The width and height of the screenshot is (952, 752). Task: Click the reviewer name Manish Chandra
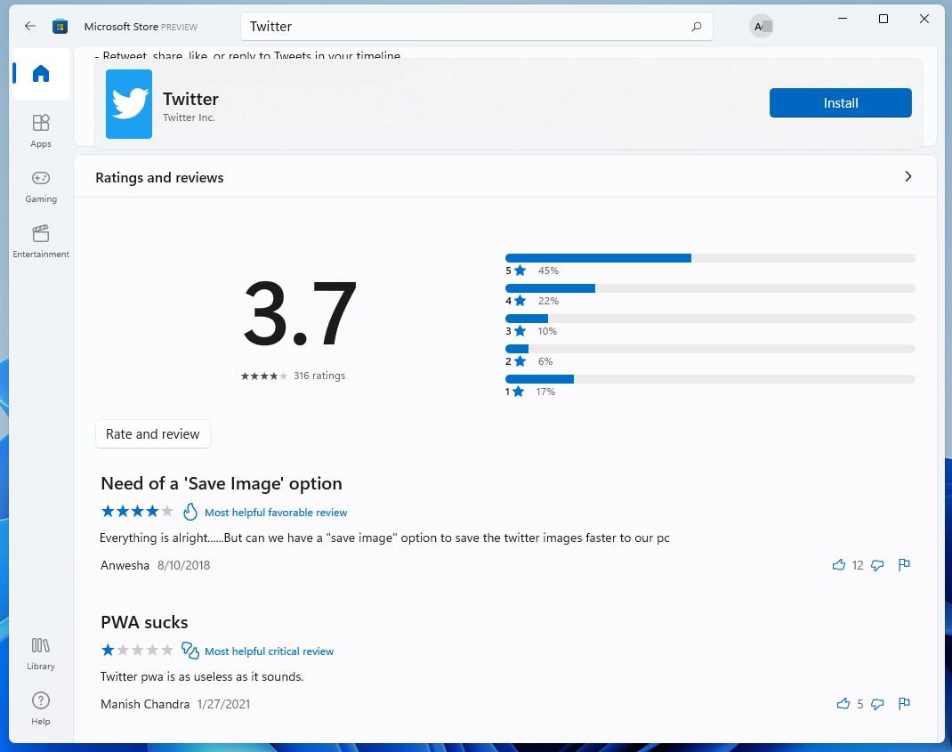point(144,704)
